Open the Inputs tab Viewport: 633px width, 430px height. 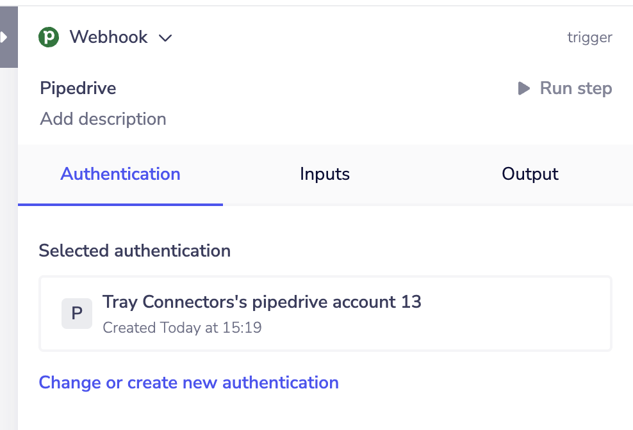(x=325, y=174)
